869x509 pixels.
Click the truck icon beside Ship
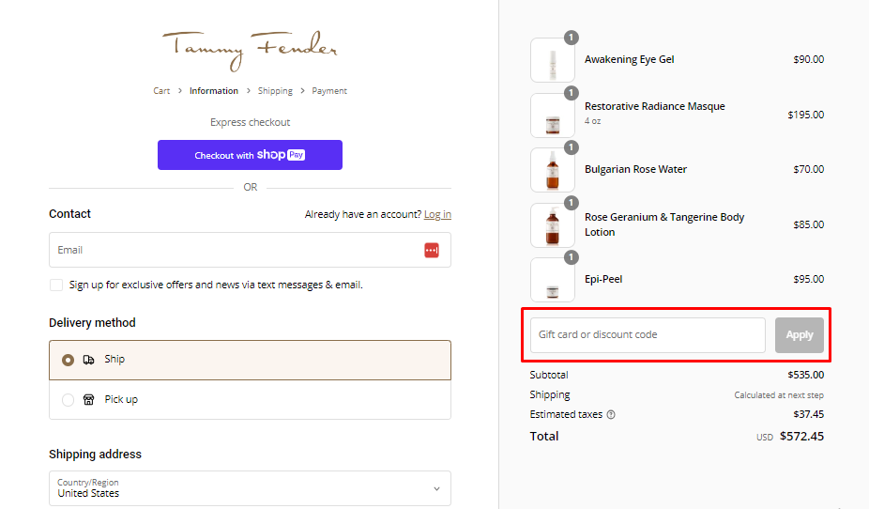coord(88,360)
